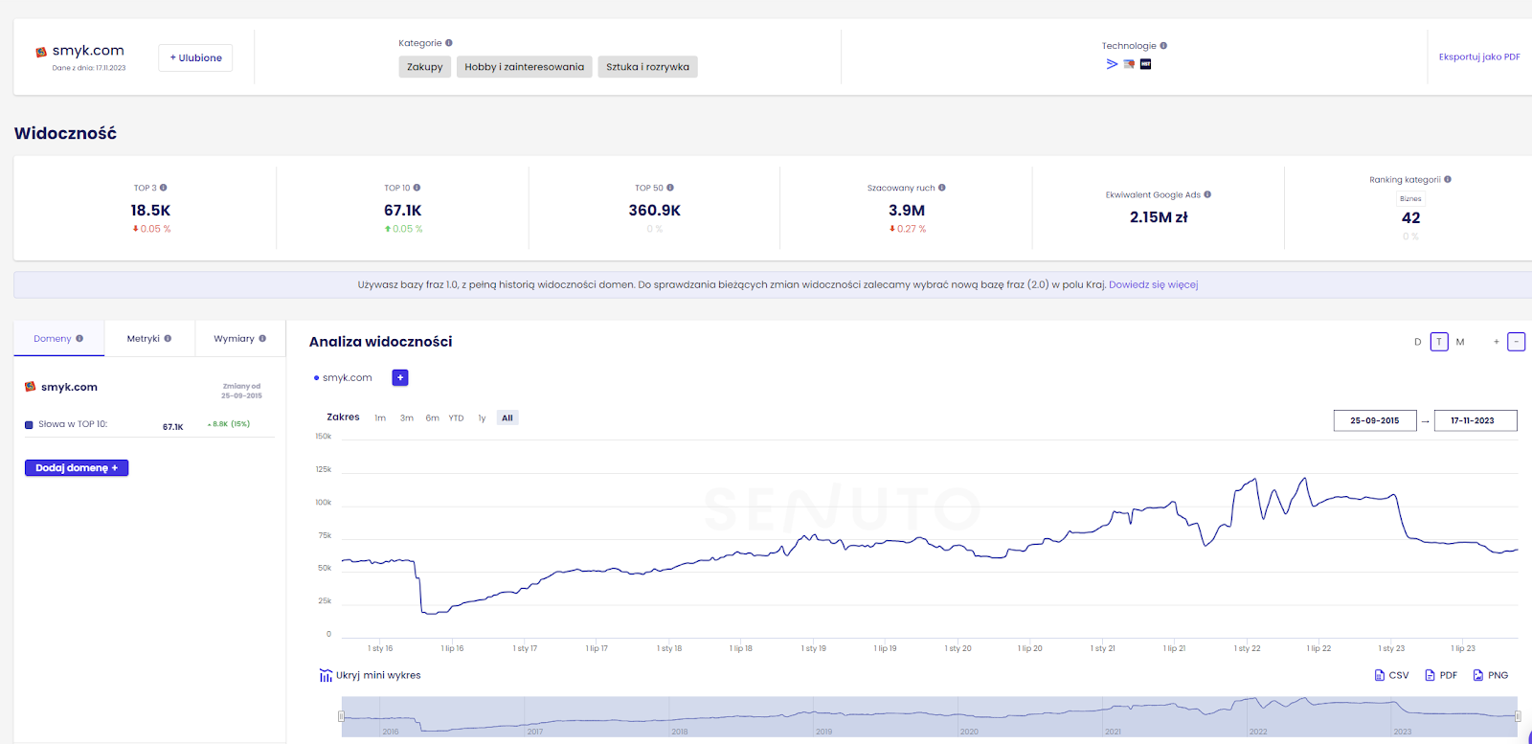Click the CSV export icon
This screenshot has width=1532, height=744.
(x=1380, y=675)
